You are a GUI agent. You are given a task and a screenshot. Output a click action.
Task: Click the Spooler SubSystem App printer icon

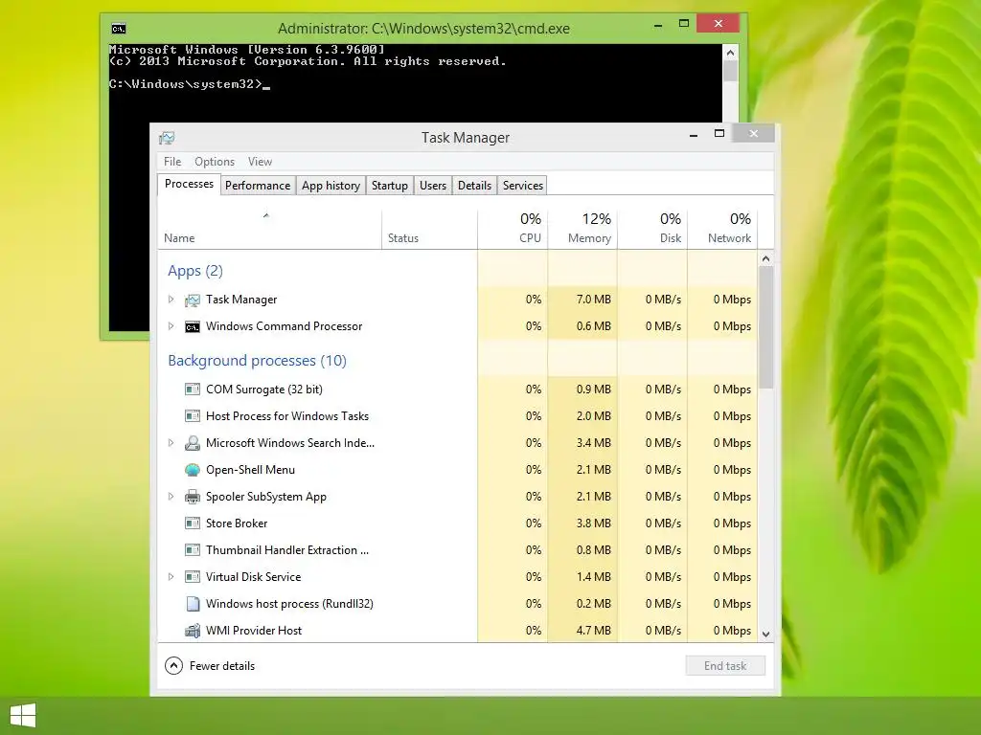[x=193, y=497]
